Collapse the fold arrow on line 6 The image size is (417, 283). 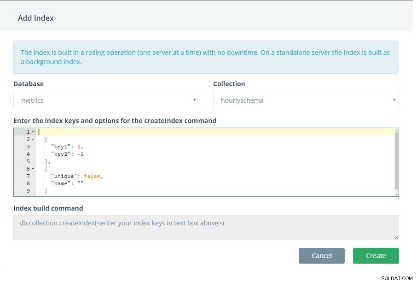coord(33,169)
